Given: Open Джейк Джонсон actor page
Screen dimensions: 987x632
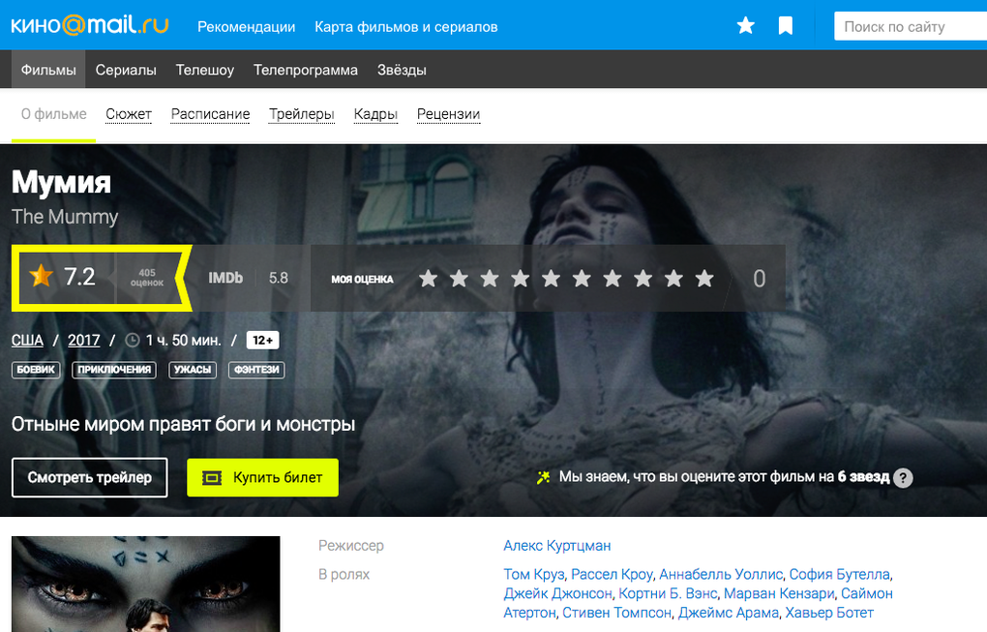Looking at the screenshot, I should (x=557, y=593).
